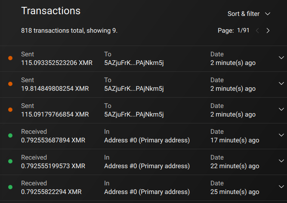This screenshot has height=203, width=287.
Task: Click orange dot of 115.093352523206 XMR transaction
Action: pyautogui.click(x=10, y=58)
